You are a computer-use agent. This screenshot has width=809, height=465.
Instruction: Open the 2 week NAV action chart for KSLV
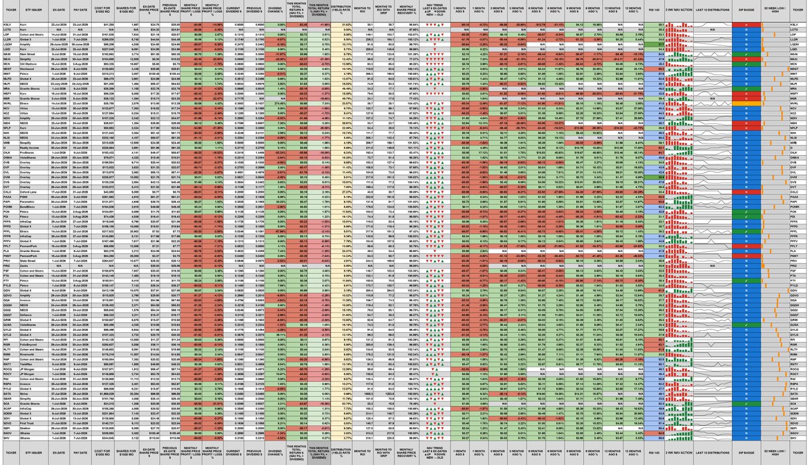click(x=679, y=25)
